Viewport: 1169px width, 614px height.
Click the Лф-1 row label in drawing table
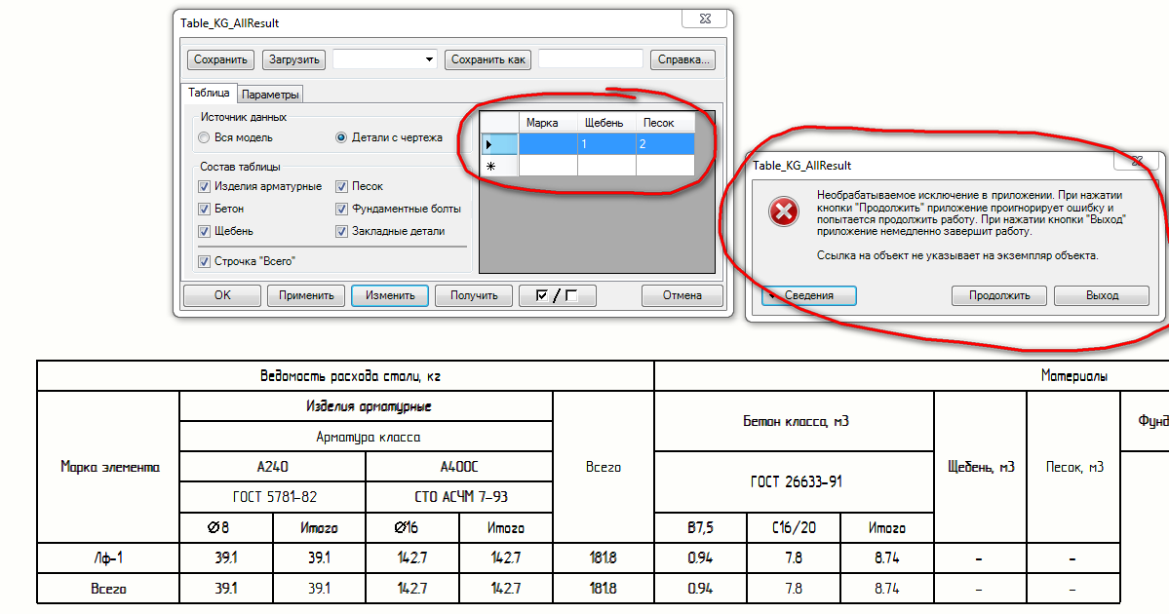pos(109,558)
